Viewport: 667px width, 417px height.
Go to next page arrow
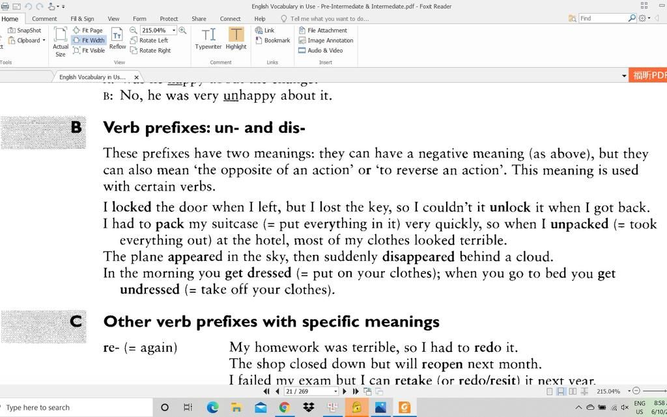click(x=345, y=391)
